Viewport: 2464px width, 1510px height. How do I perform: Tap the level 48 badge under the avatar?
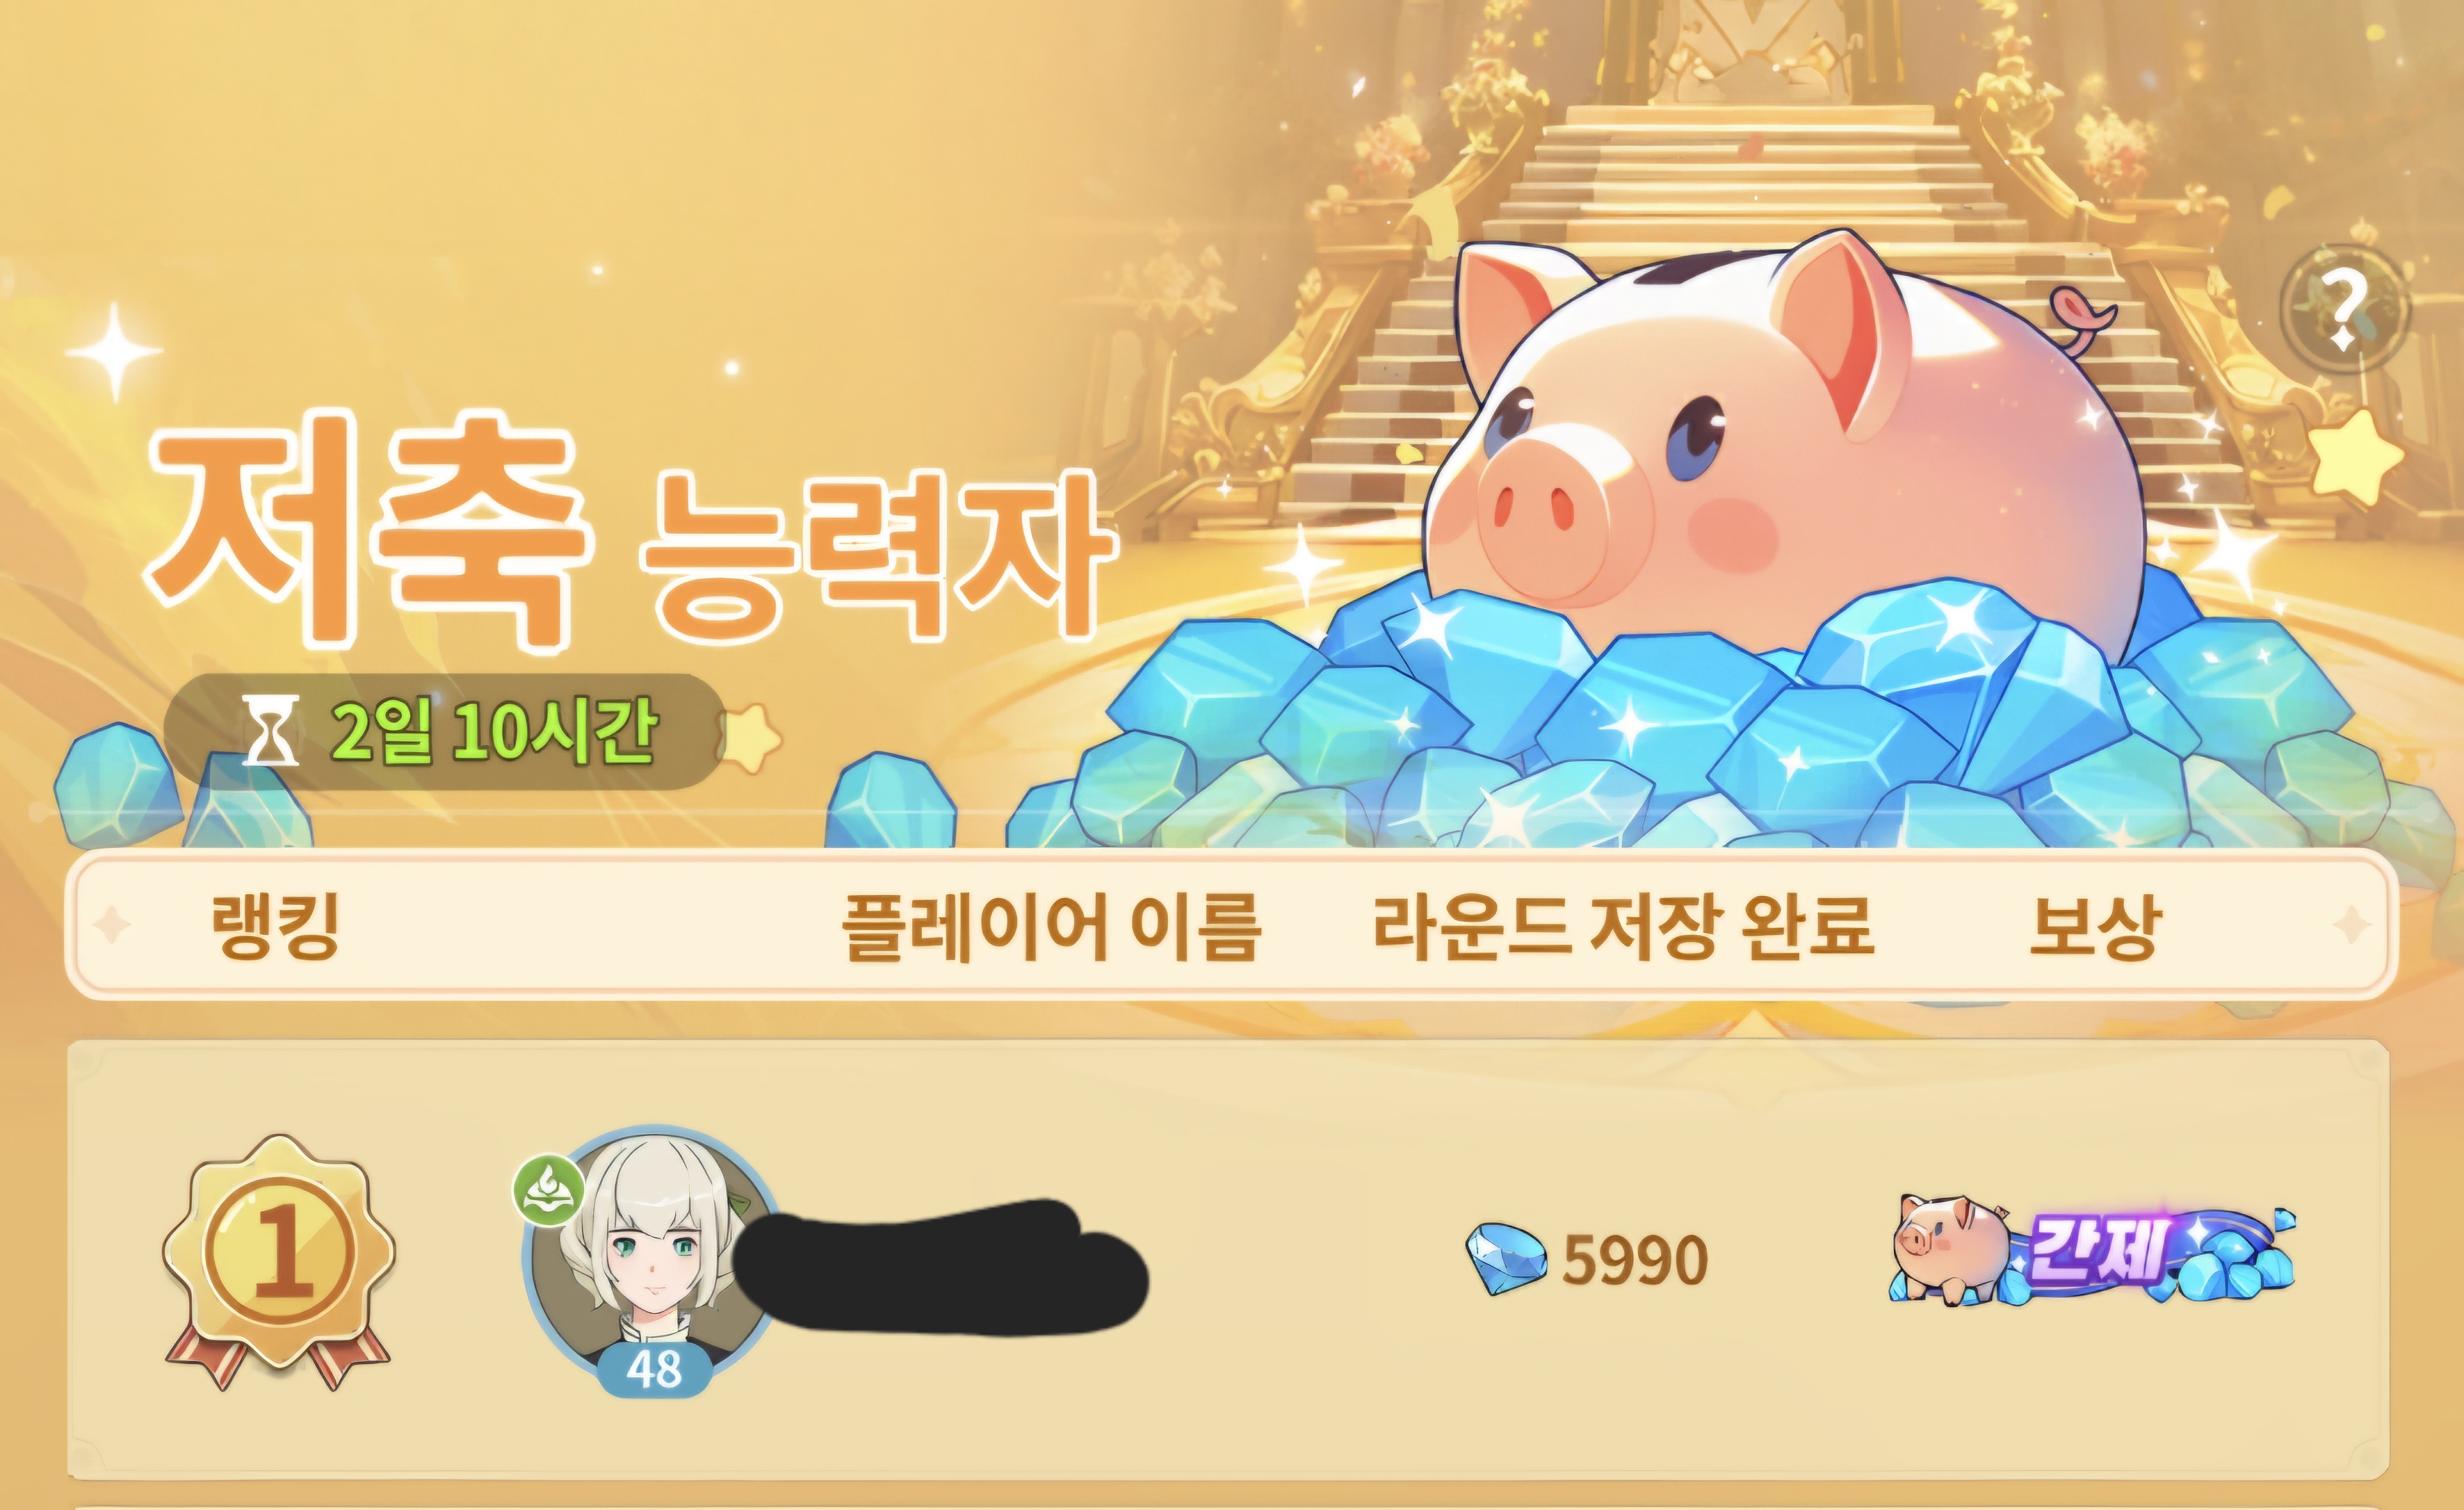point(655,1369)
